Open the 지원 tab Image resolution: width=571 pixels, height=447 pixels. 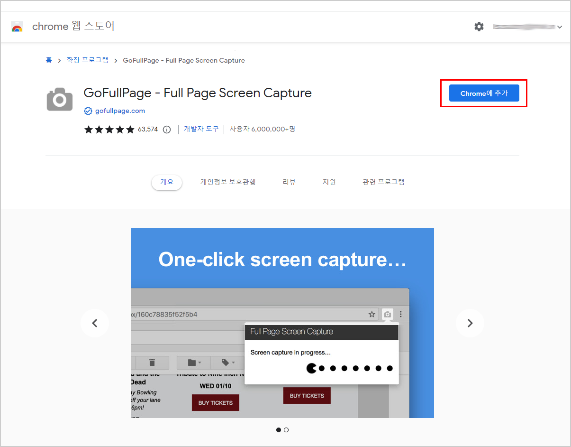coord(329,182)
